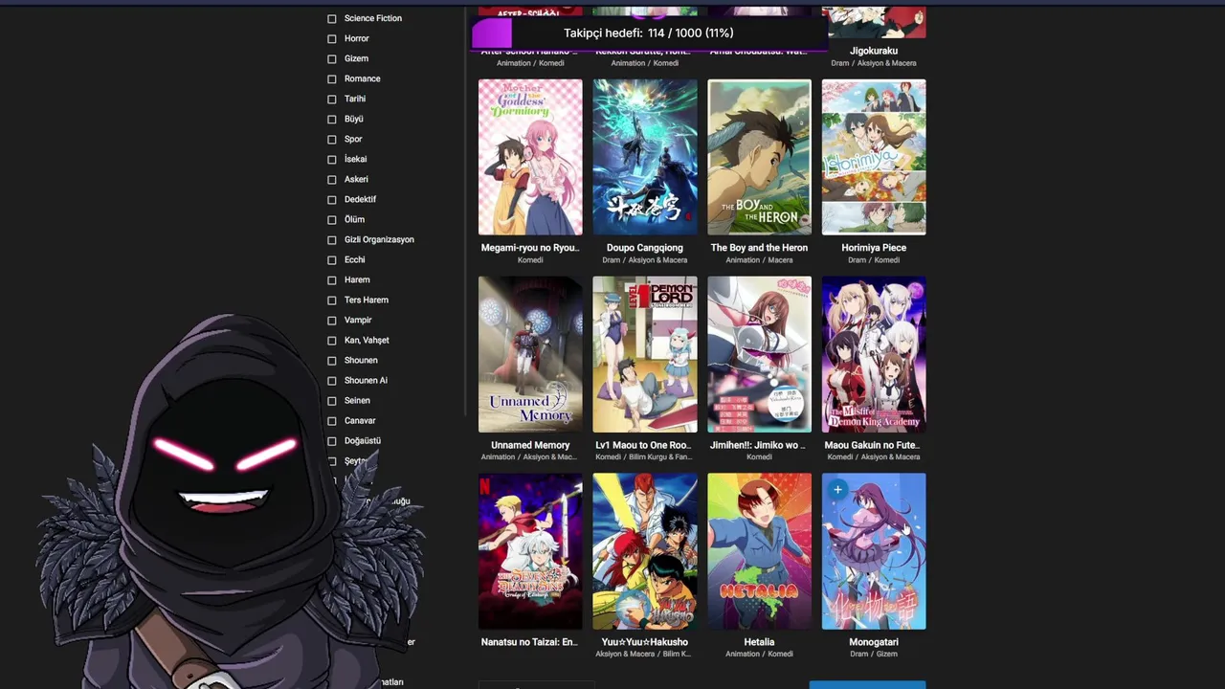Image resolution: width=1225 pixels, height=689 pixels.
Task: Enable the Gizli Organizasyon filter
Action: point(332,239)
